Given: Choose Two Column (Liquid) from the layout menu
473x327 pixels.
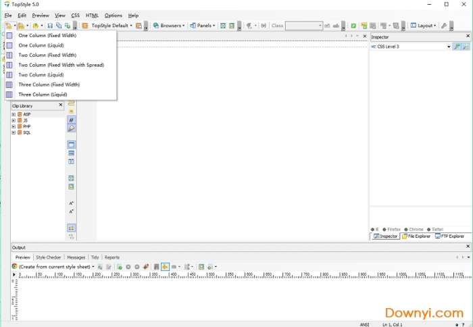Looking at the screenshot, I should (41, 75).
